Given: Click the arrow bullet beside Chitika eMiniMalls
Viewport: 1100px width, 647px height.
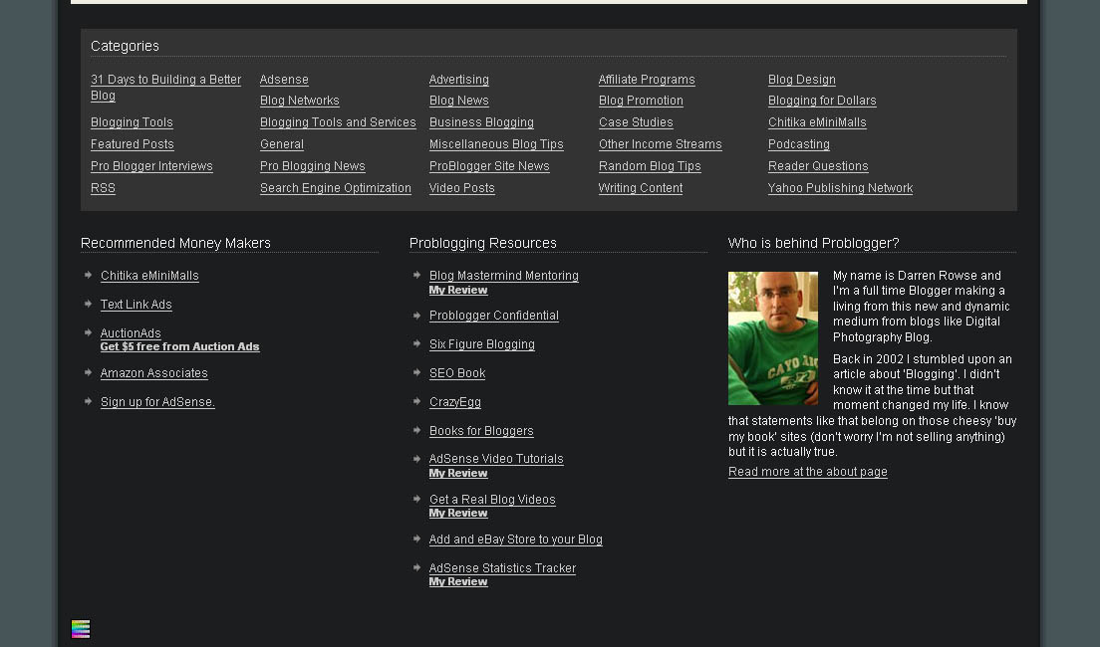Looking at the screenshot, I should (89, 275).
